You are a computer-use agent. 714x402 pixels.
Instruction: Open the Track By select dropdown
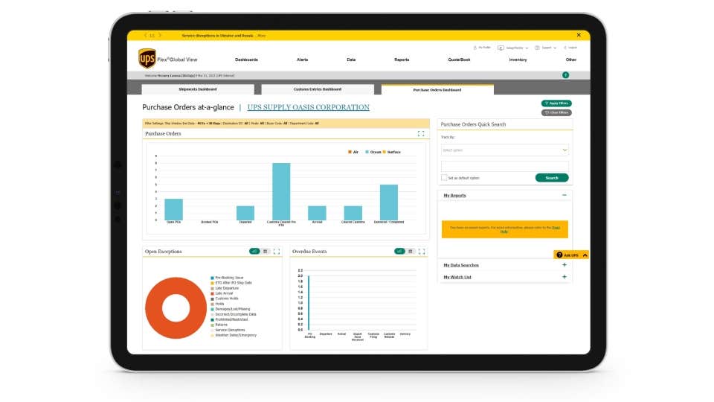504,150
